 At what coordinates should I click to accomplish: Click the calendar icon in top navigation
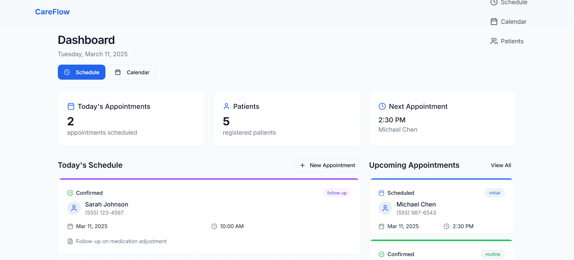pos(494,22)
